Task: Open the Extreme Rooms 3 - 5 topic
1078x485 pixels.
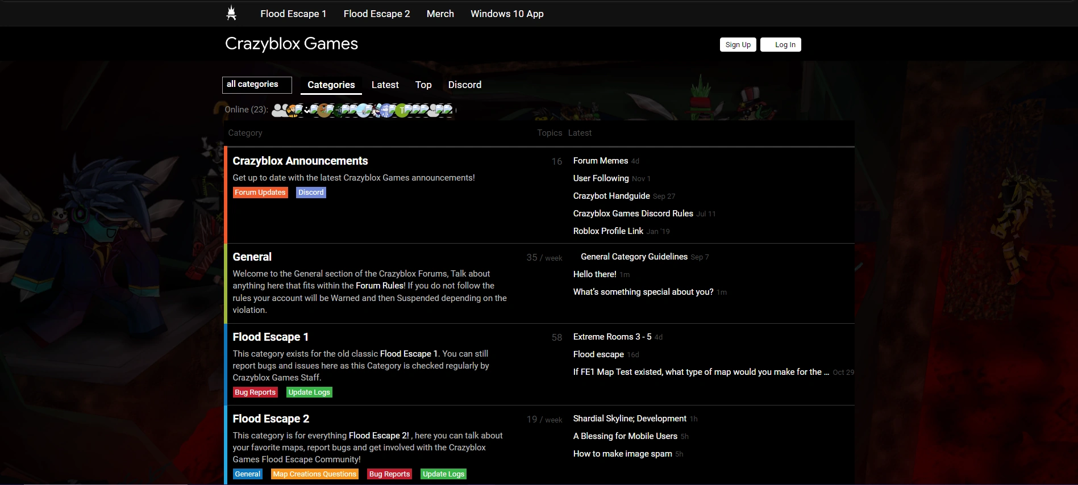Action: click(612, 337)
